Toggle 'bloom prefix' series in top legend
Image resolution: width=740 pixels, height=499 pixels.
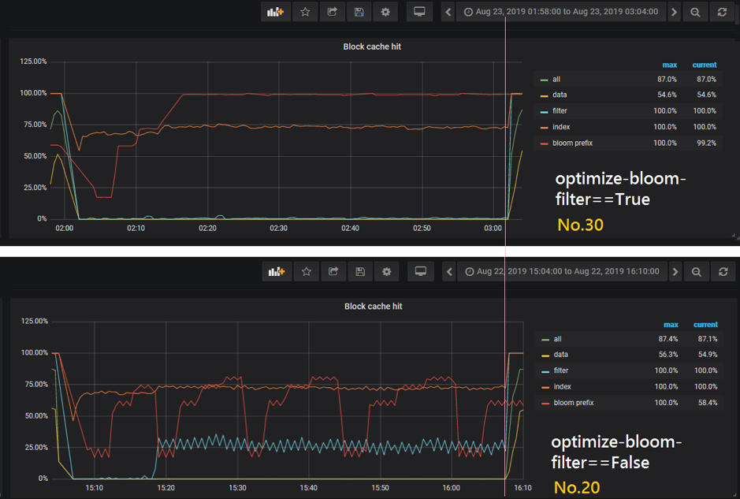click(572, 143)
